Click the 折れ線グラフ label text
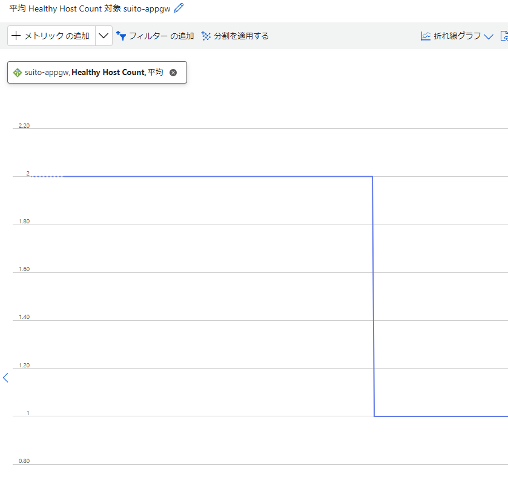Screen dimensions: 508x489 tap(457, 36)
